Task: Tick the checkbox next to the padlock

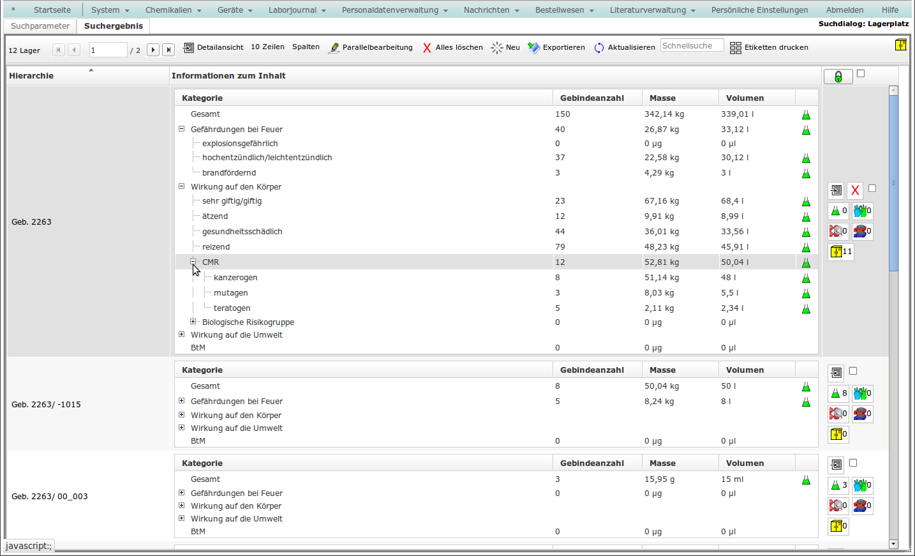Action: click(861, 74)
